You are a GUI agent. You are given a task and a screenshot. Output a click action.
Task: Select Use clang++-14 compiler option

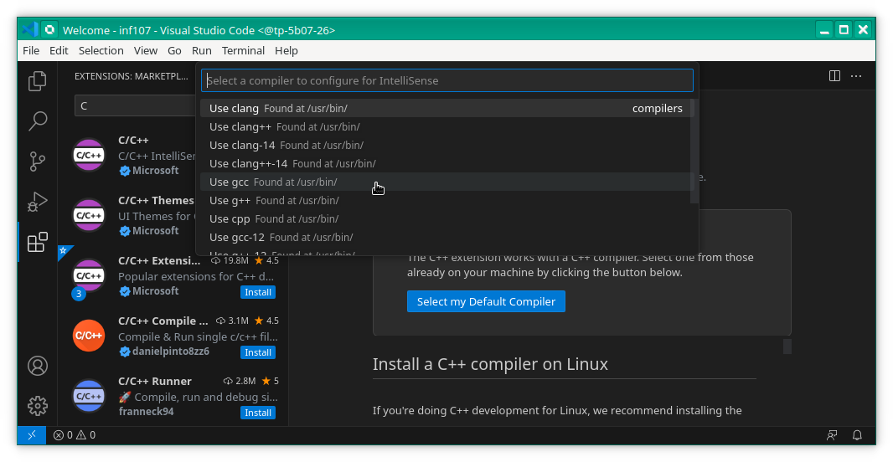(446, 163)
